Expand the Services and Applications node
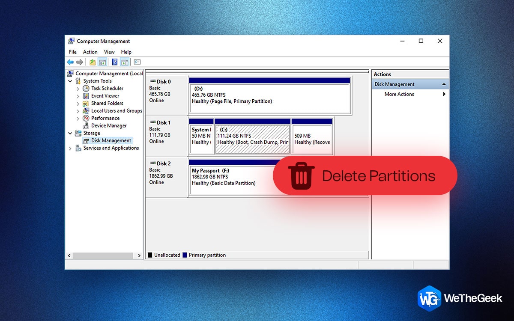This screenshot has width=514, height=321. (70, 148)
